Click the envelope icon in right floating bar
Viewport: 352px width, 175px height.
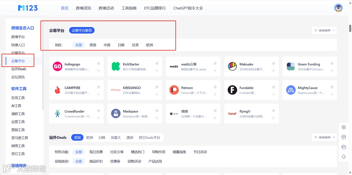pyautogui.click(x=344, y=147)
